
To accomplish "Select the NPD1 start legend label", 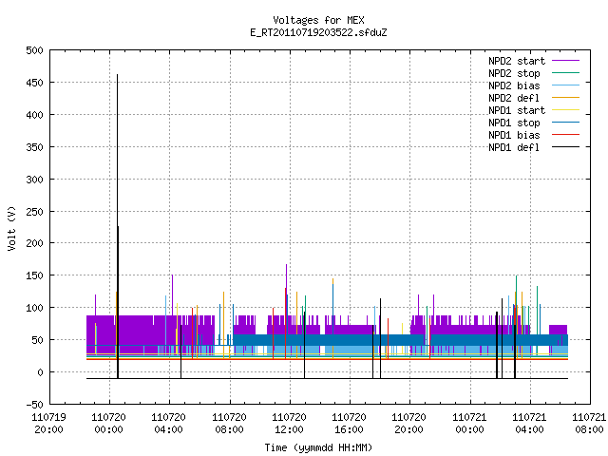I will [517, 110].
